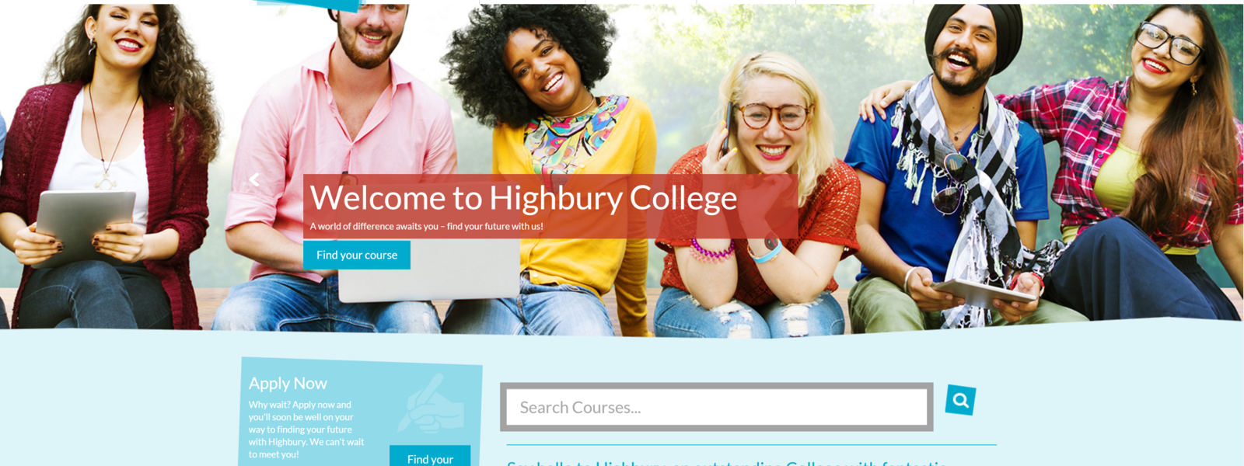Click the 'Why wait? Apply now' description text
1244x466 pixels.
[306, 429]
